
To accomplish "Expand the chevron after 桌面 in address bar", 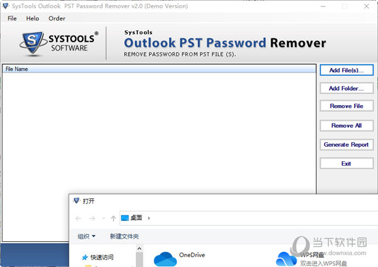I will tap(149, 218).
